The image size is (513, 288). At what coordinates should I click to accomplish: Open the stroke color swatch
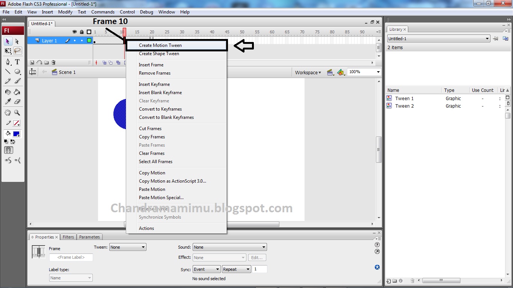(17, 123)
